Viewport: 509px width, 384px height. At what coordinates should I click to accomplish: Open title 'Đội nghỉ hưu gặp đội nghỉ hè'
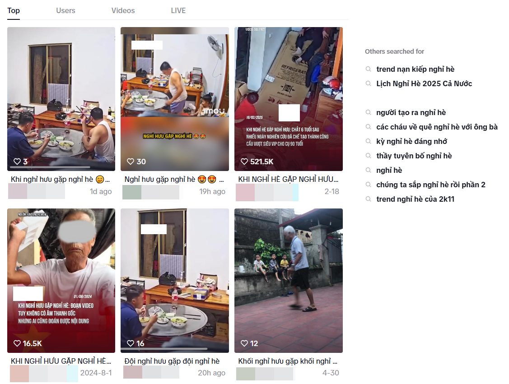172,361
